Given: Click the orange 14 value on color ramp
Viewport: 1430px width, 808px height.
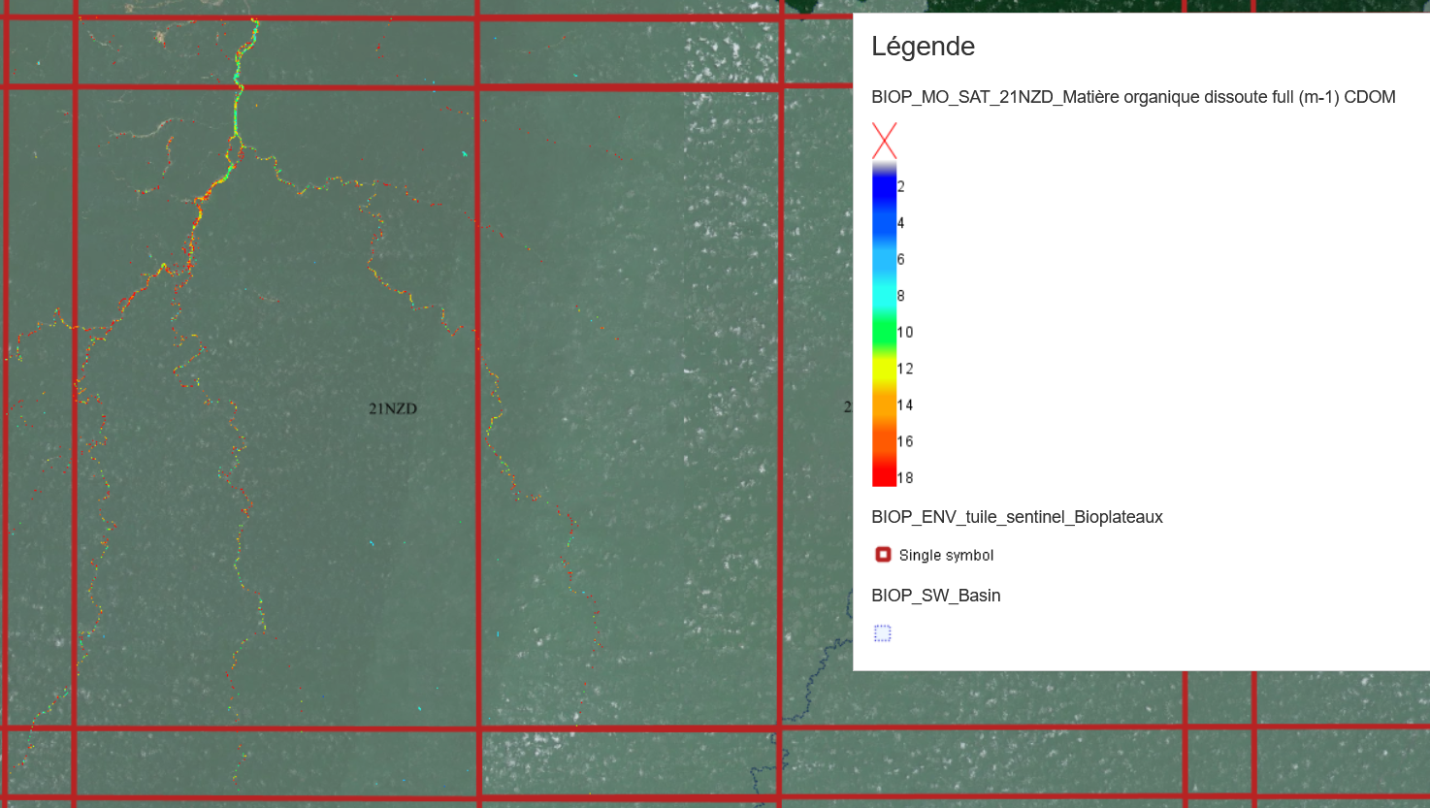Looking at the screenshot, I should coord(884,404).
